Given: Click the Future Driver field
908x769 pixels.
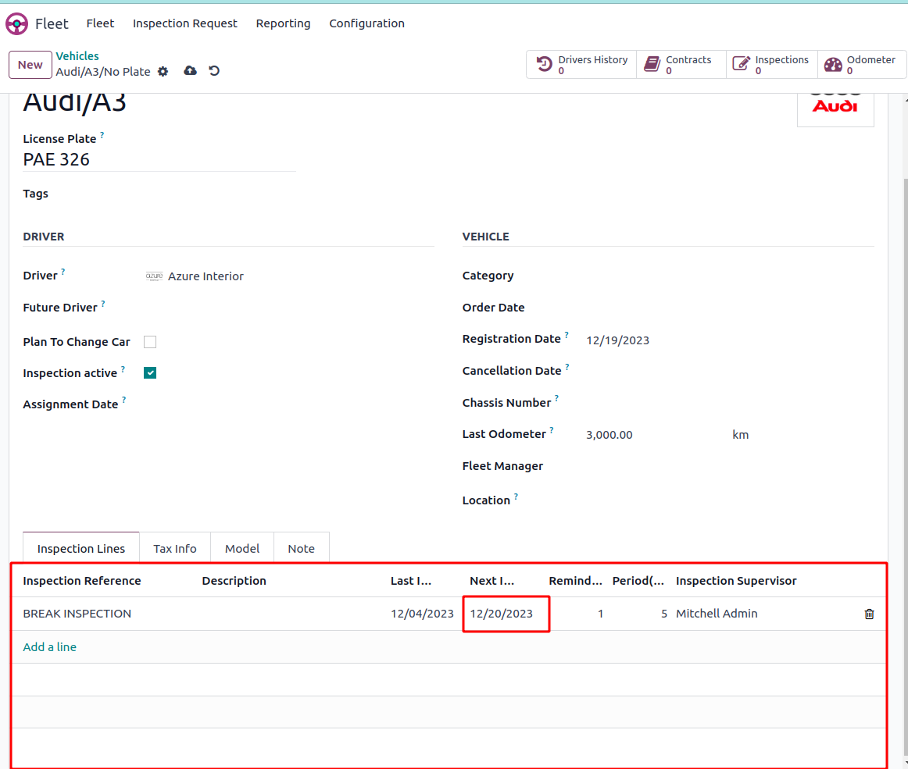Looking at the screenshot, I should (x=288, y=308).
